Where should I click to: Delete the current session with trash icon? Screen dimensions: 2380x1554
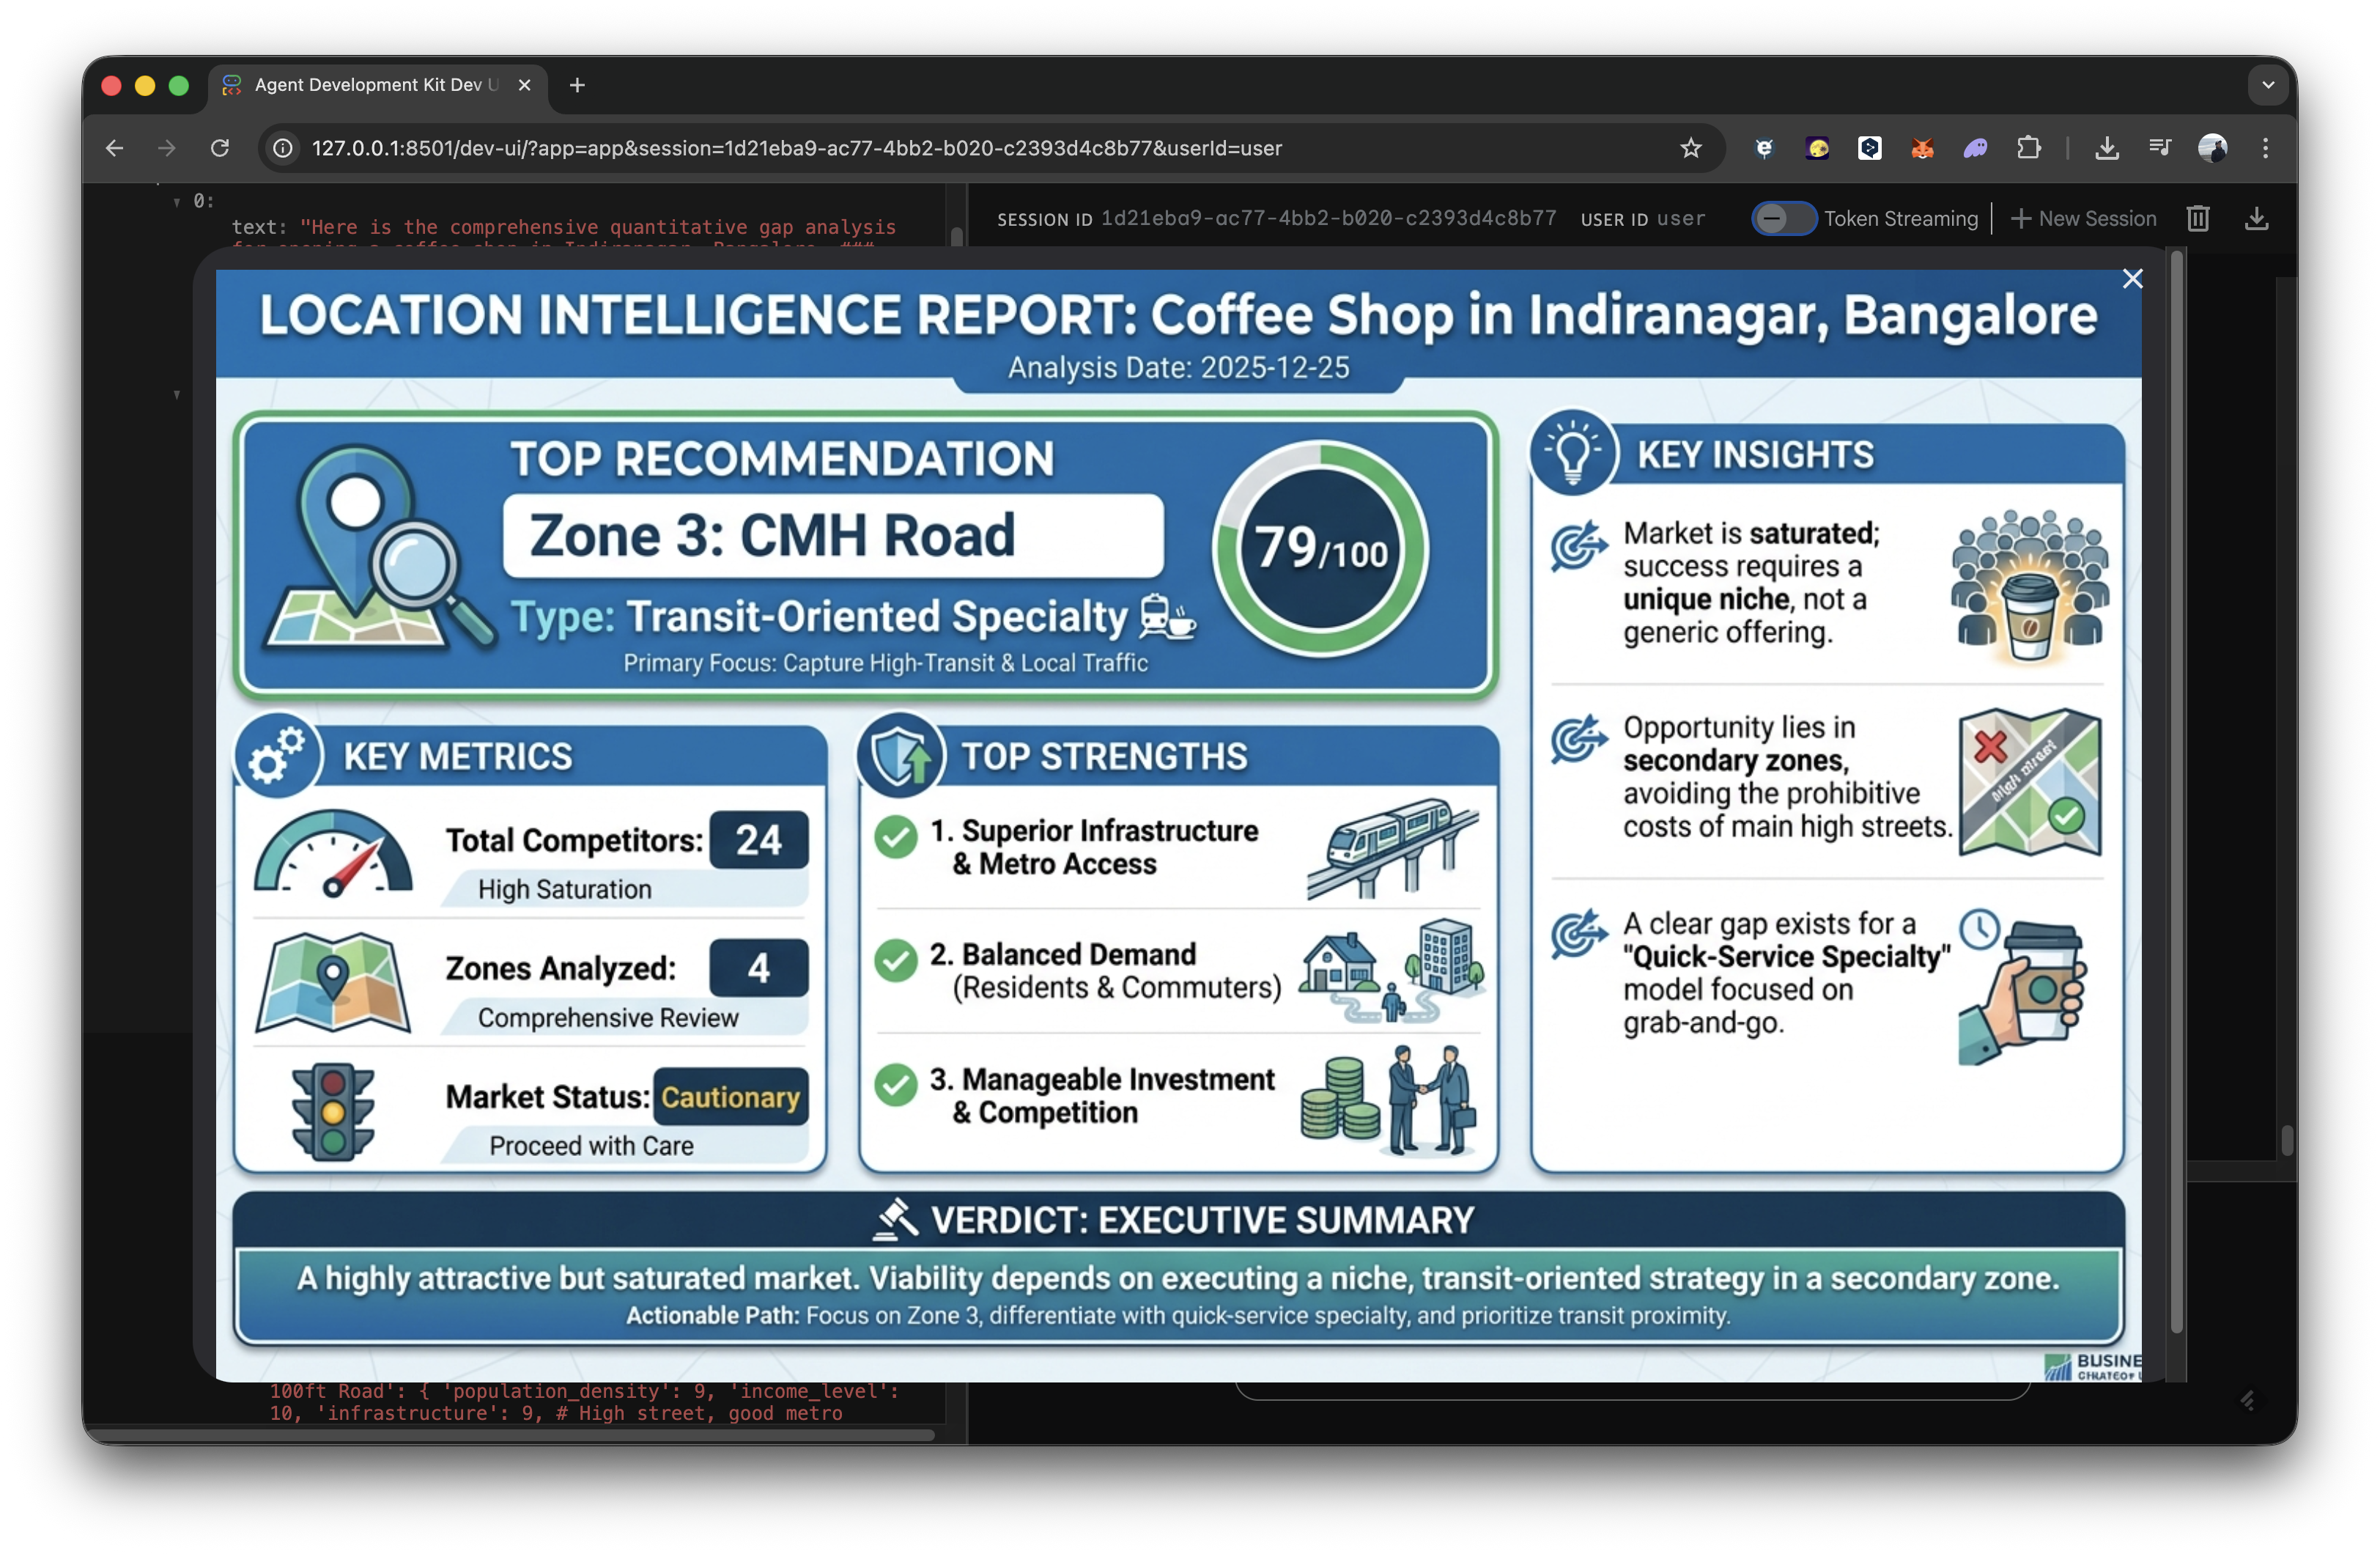[2198, 218]
